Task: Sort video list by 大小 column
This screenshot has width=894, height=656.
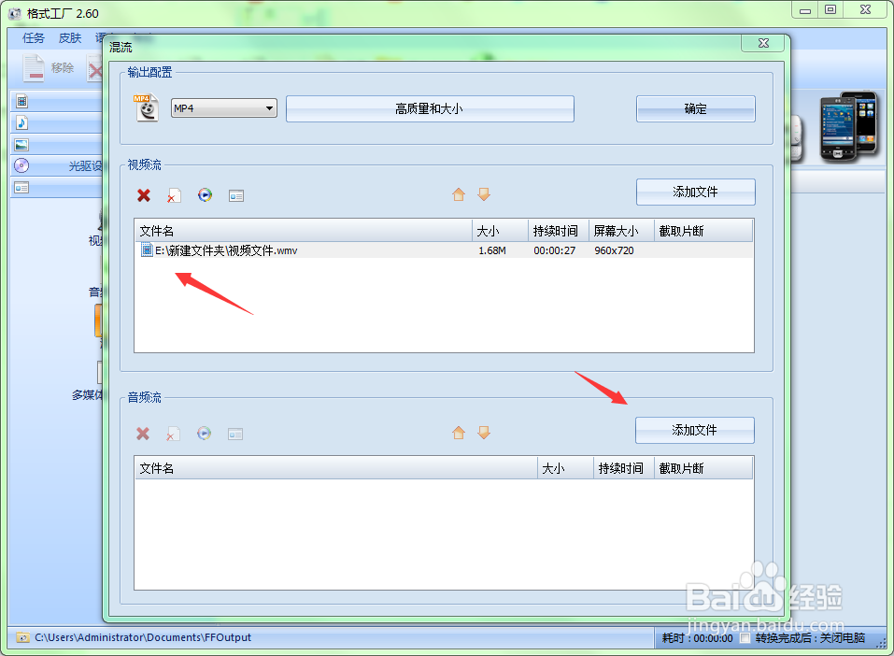Action: pos(500,231)
